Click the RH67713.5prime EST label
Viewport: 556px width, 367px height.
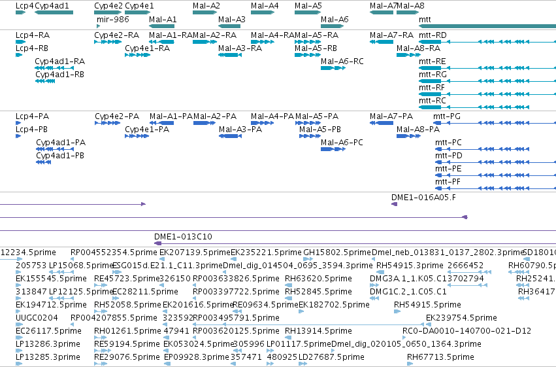pos(440,357)
